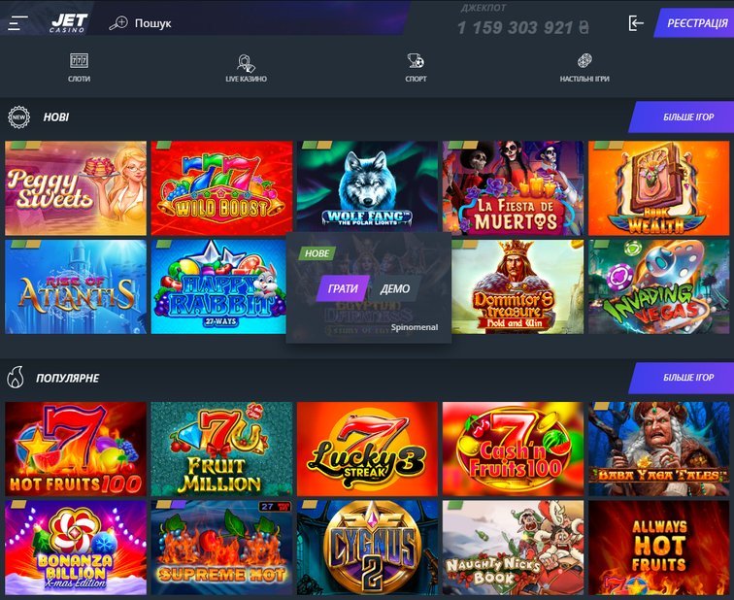Screen dimensions: 734x600
Task: Click the NEW badge icon beside Нові
Action: (18, 117)
